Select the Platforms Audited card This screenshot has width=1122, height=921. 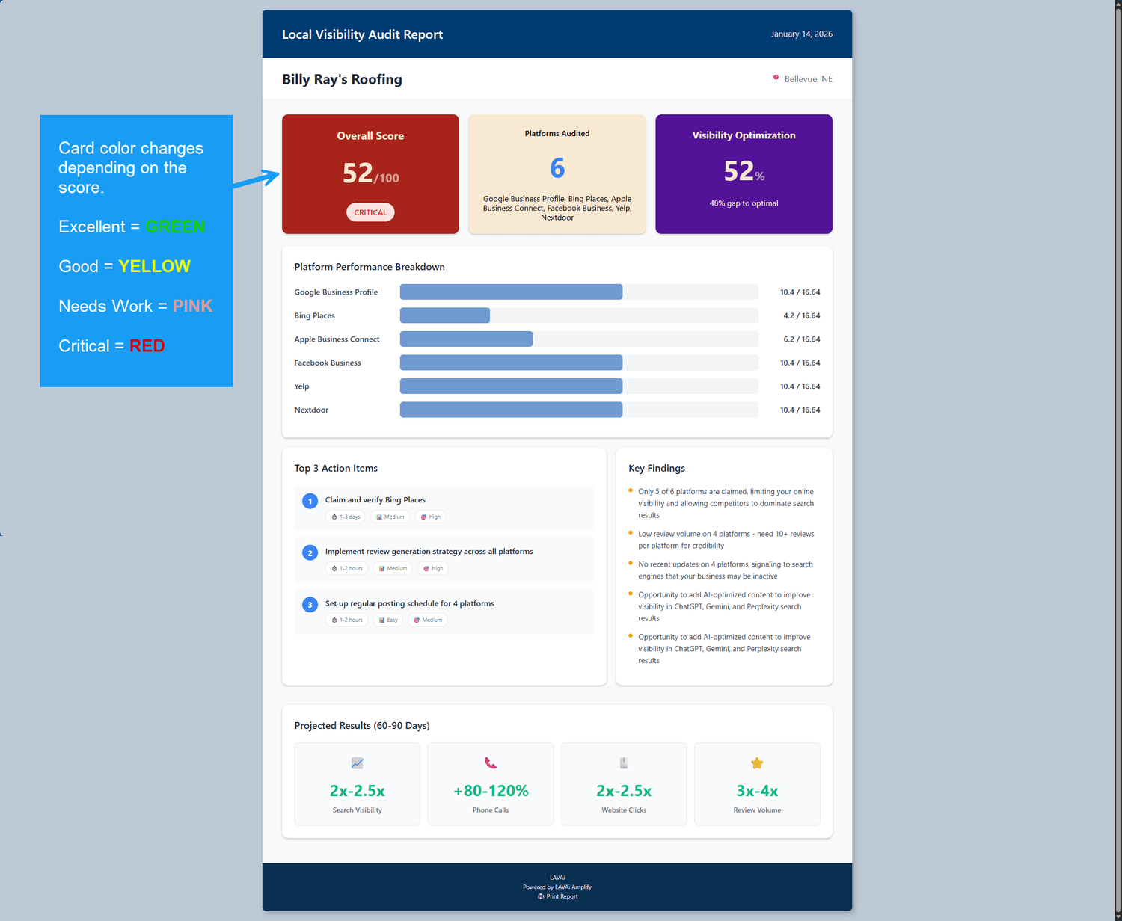tap(557, 174)
